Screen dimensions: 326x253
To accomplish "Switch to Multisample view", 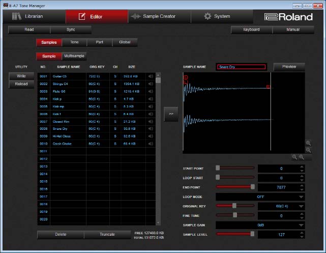I will click(x=74, y=55).
